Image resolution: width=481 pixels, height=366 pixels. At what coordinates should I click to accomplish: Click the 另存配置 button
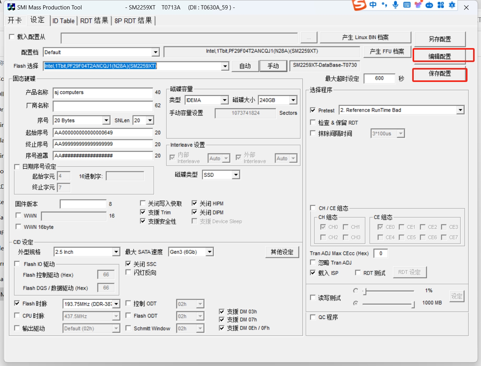pyautogui.click(x=440, y=39)
